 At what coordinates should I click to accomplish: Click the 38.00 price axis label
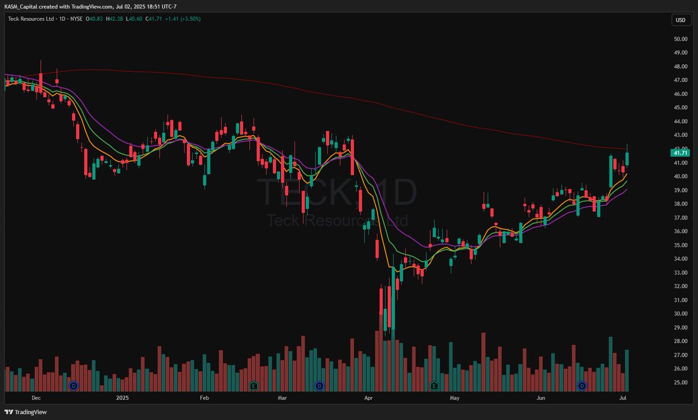click(681, 204)
